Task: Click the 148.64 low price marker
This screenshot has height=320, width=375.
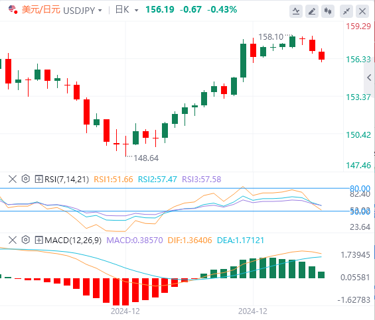Action: 146,158
